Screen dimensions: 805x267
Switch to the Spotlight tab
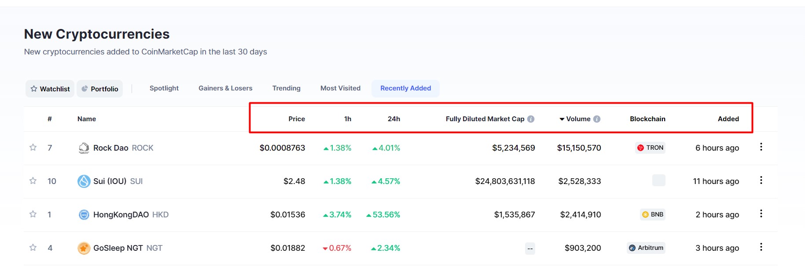tap(164, 88)
